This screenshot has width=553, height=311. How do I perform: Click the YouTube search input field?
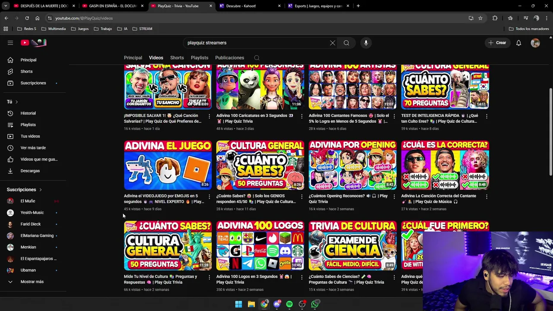pos(255,43)
